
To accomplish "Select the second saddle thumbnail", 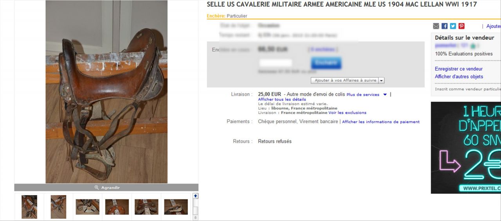I will [58, 207].
